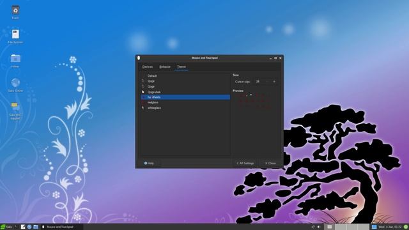The width and height of the screenshot is (409, 230).
Task: Click the cursor icon beside the Qogir-dark theme
Action: tap(143, 92)
